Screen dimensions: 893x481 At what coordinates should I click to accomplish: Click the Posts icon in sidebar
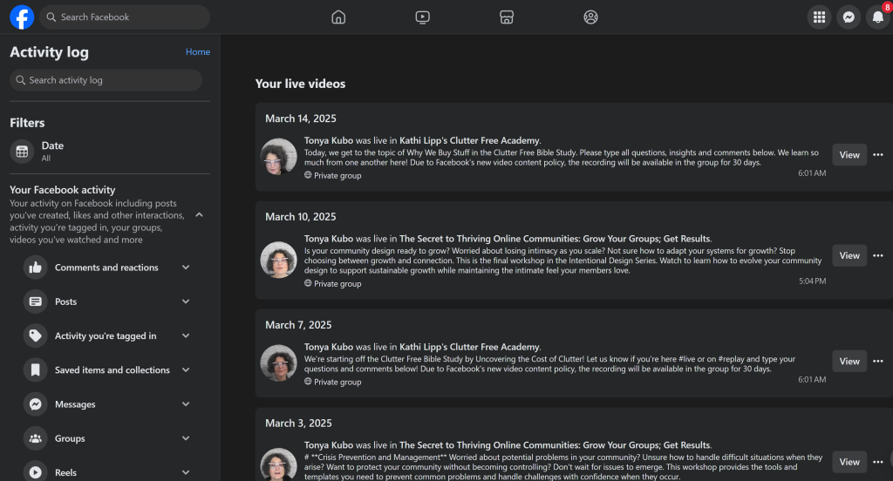(x=35, y=301)
